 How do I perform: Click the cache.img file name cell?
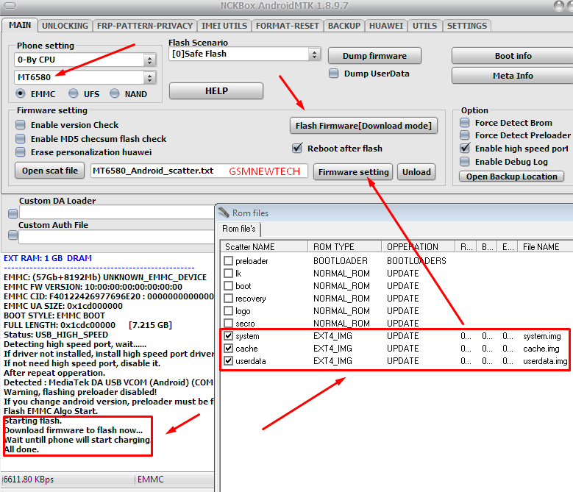(541, 349)
